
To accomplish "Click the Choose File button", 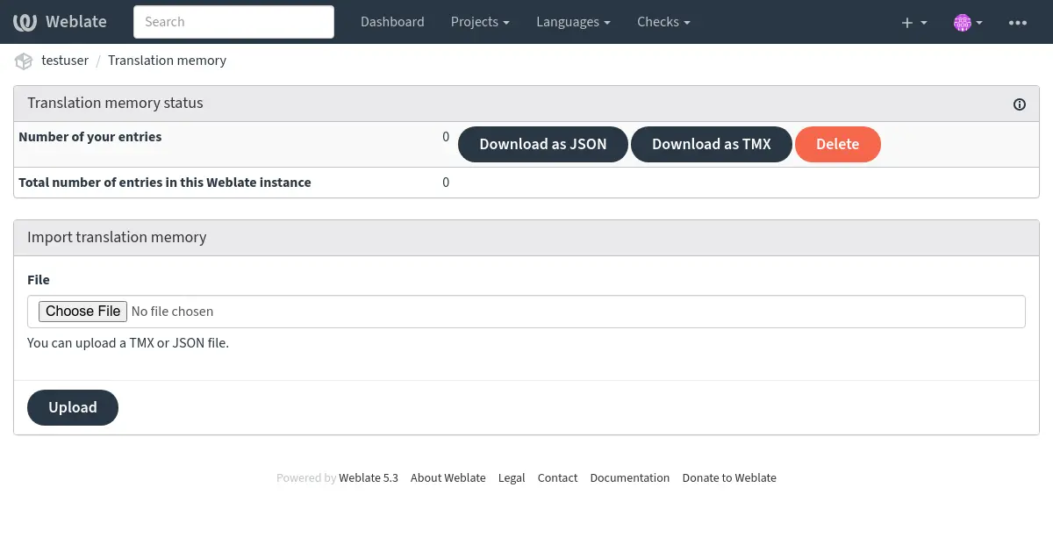I will 83,312.
